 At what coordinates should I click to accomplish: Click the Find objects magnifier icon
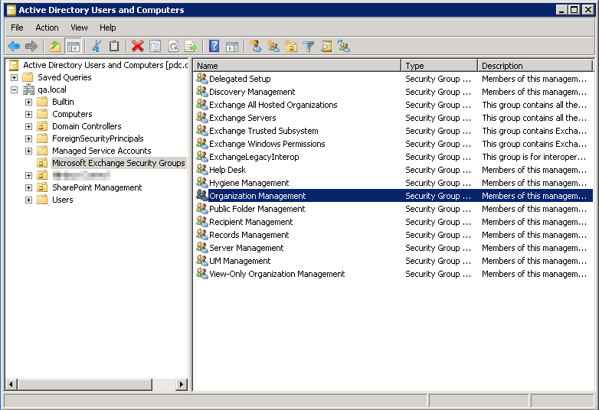point(326,47)
